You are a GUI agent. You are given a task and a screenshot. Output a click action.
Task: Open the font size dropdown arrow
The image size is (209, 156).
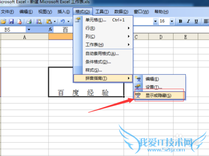172,21
